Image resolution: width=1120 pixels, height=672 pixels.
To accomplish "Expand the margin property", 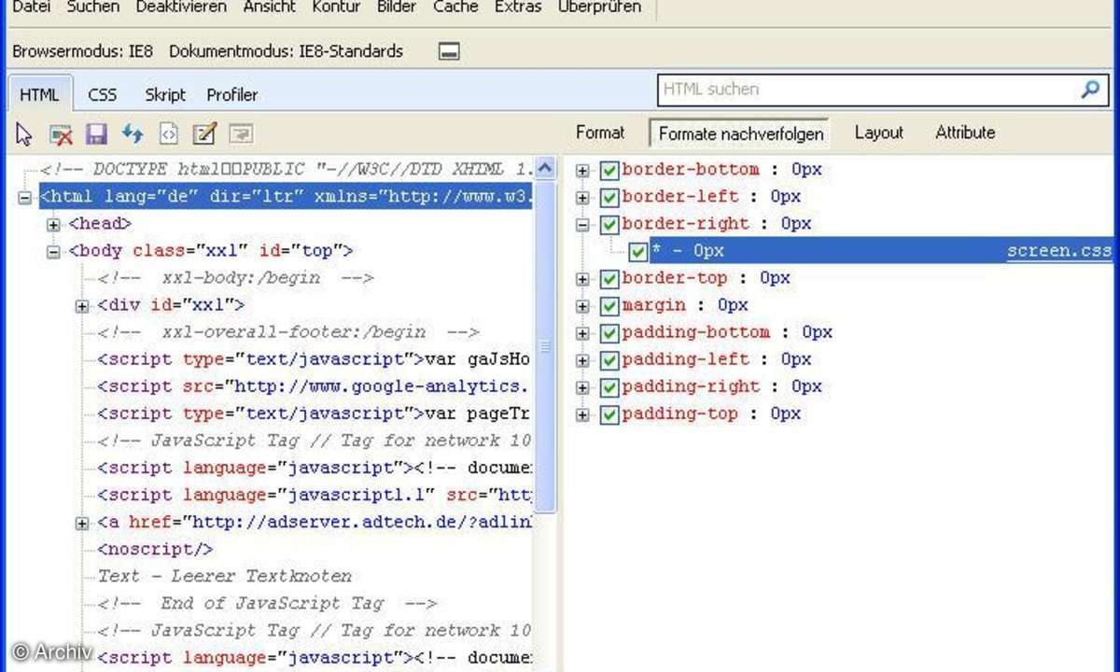I will tap(583, 306).
